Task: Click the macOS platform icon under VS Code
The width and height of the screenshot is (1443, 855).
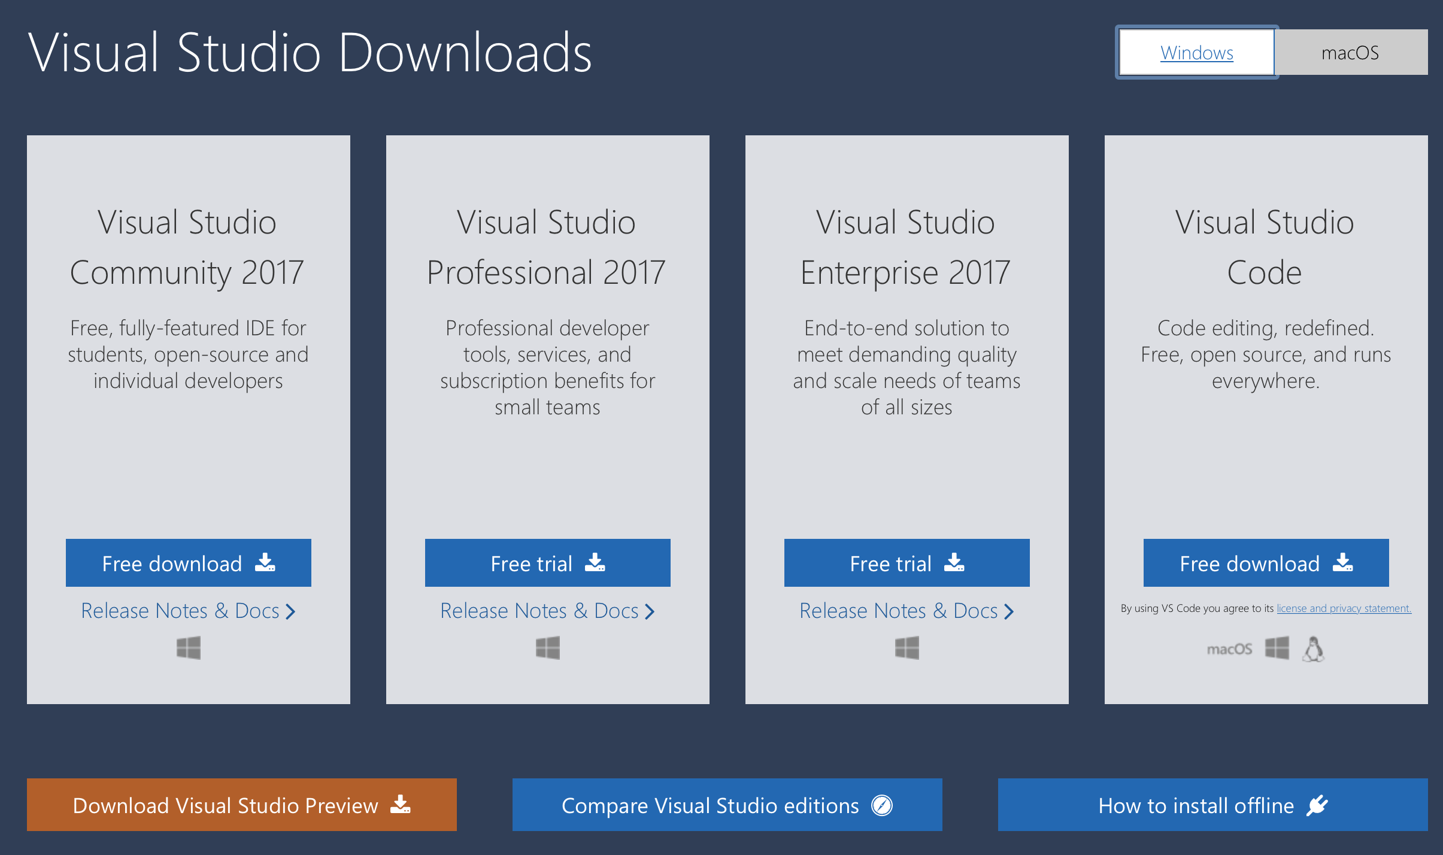Action: tap(1229, 649)
